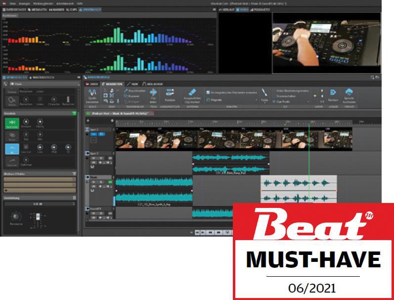Open the Werkzeugfenster menu
The height and width of the screenshot is (300, 394).
click(43, 3)
